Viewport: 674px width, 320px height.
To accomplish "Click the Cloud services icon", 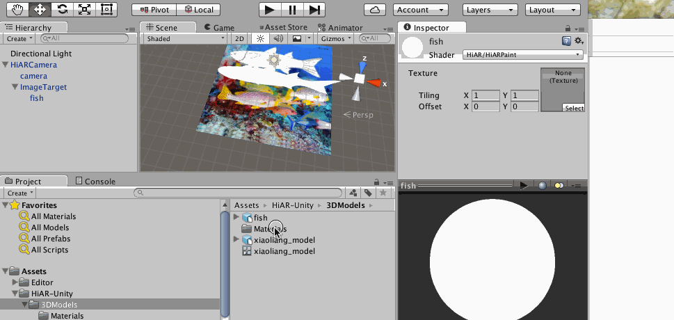I will pos(375,10).
